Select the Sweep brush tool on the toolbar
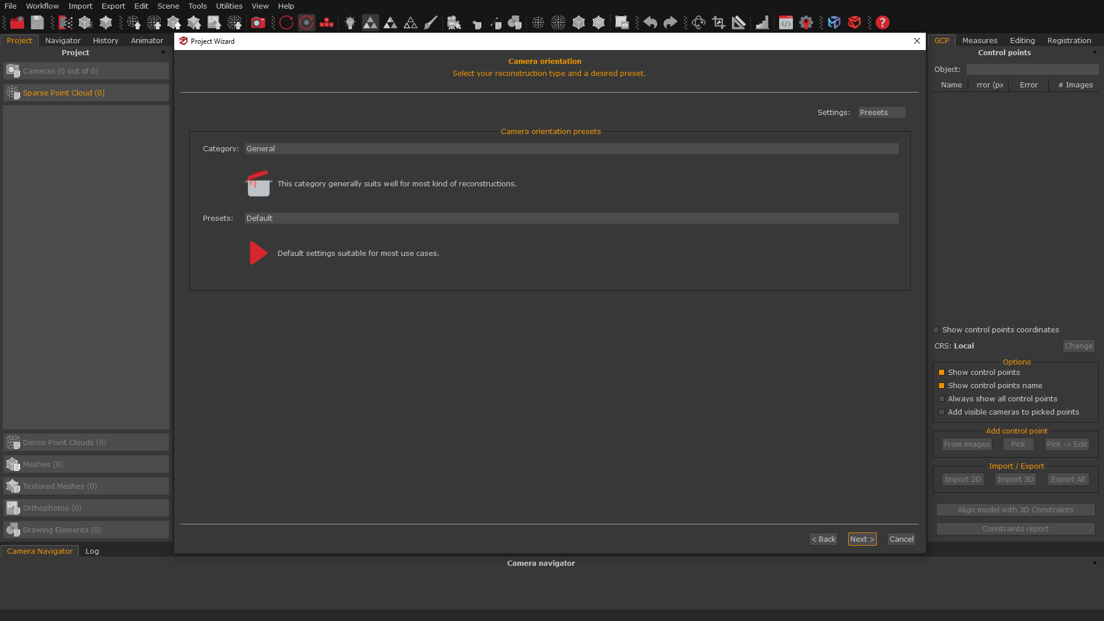 pos(430,22)
